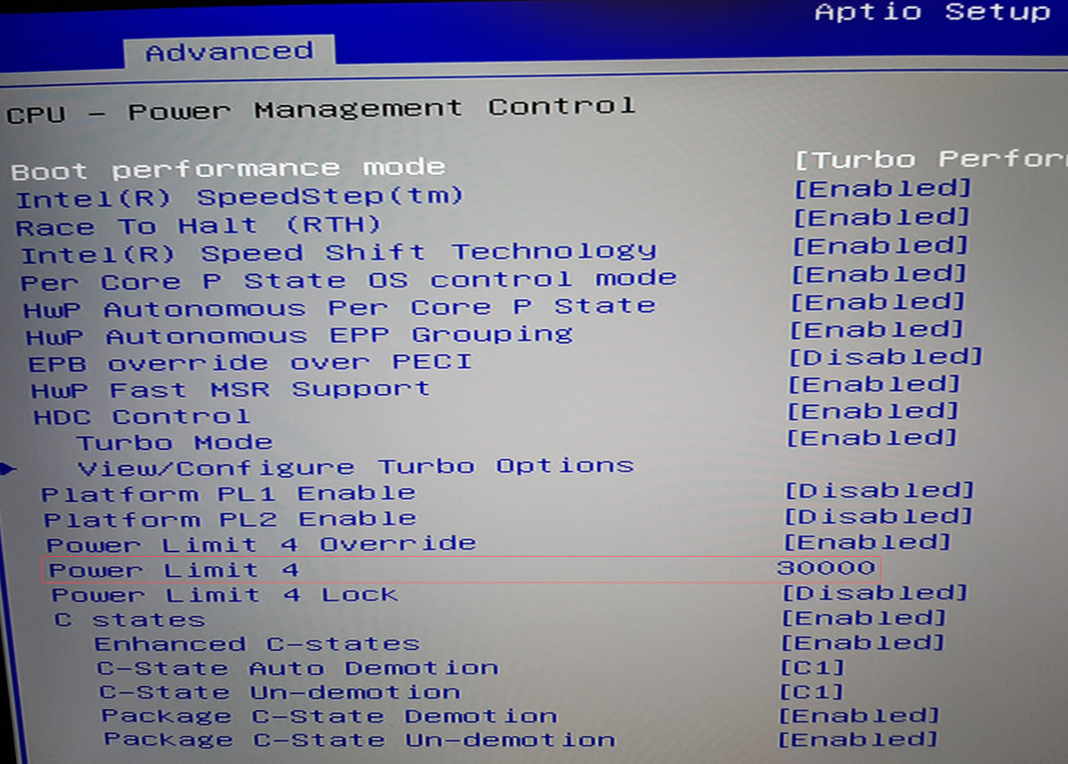Select the Power Limit 4 label
The width and height of the screenshot is (1068, 764).
(x=174, y=570)
